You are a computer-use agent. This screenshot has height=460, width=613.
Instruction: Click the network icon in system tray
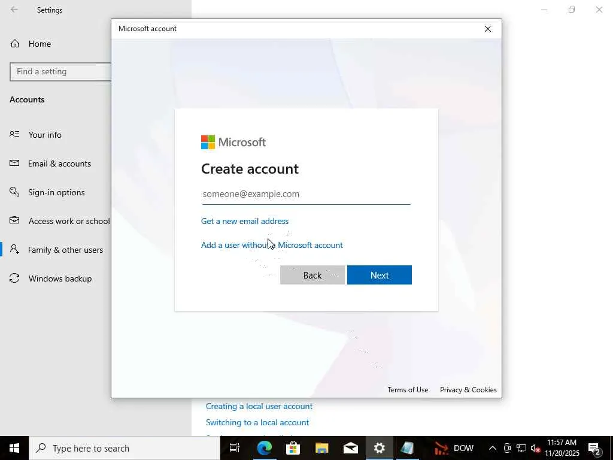(x=521, y=448)
